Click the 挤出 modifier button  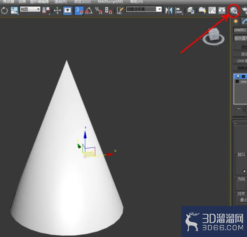[240, 47]
